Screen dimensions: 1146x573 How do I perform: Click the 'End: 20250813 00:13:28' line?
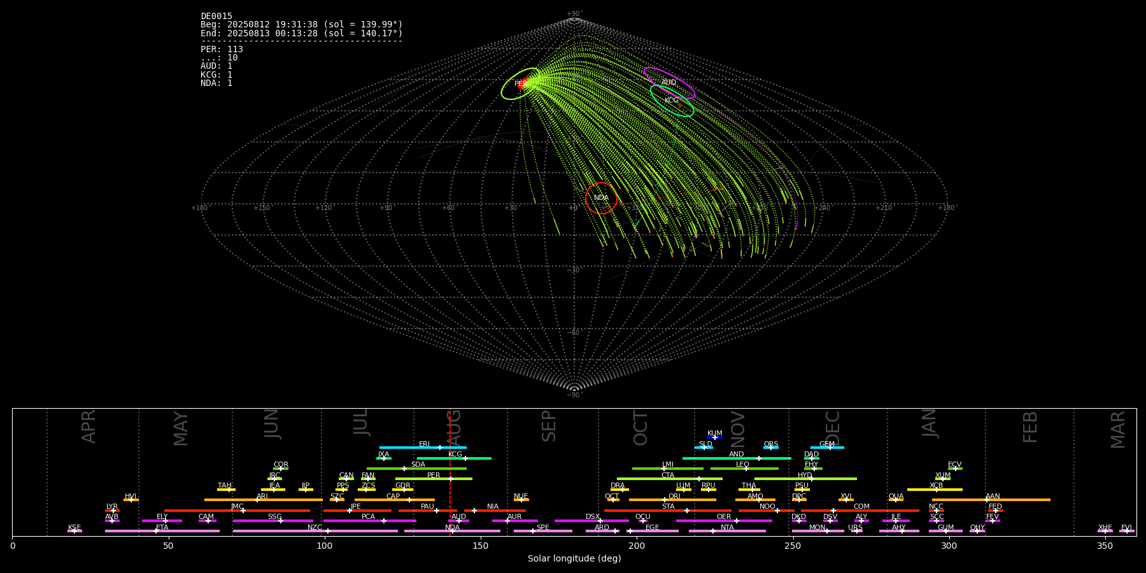tap(302, 33)
